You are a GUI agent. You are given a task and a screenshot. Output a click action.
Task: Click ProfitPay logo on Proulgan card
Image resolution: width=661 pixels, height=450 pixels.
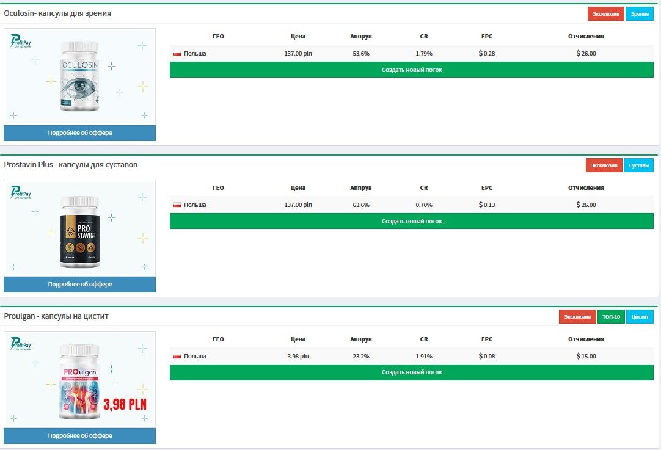pyautogui.click(x=20, y=344)
